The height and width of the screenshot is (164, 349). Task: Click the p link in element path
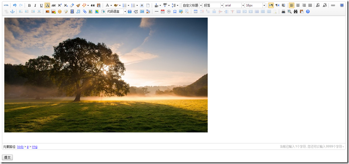click(28, 147)
